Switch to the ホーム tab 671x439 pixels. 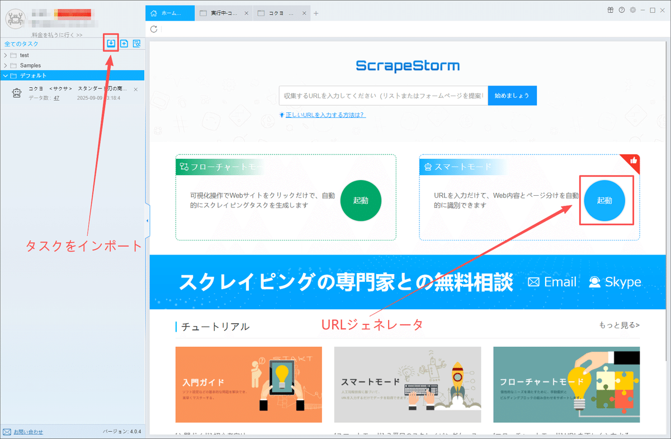(170, 13)
